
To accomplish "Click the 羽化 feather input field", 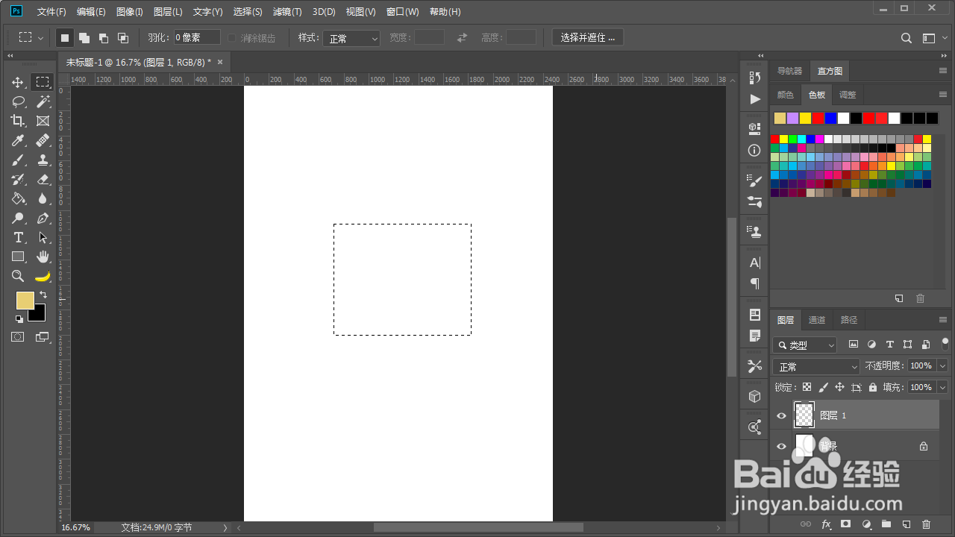I will [197, 37].
